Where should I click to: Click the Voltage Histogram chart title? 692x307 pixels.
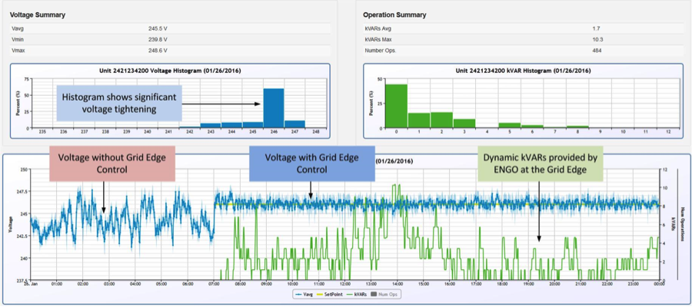tap(170, 70)
